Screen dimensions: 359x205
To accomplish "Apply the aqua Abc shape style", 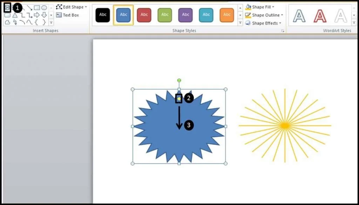I will [206, 15].
